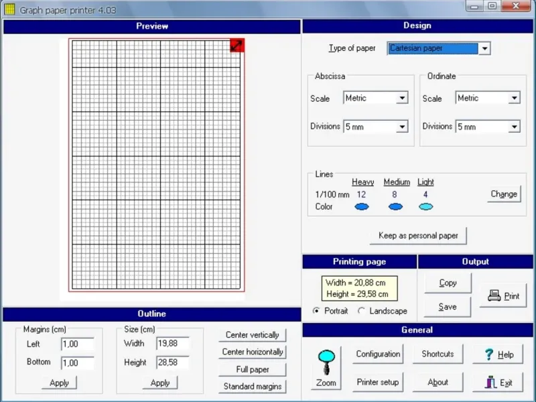Pick the Light line color swatch
The image size is (536, 402).
click(x=426, y=206)
